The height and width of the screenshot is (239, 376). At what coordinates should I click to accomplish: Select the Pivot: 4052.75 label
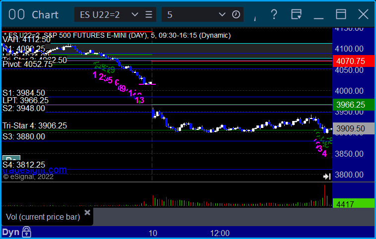(27, 64)
